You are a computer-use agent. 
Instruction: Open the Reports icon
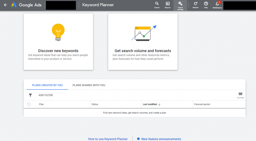pos(168,4)
